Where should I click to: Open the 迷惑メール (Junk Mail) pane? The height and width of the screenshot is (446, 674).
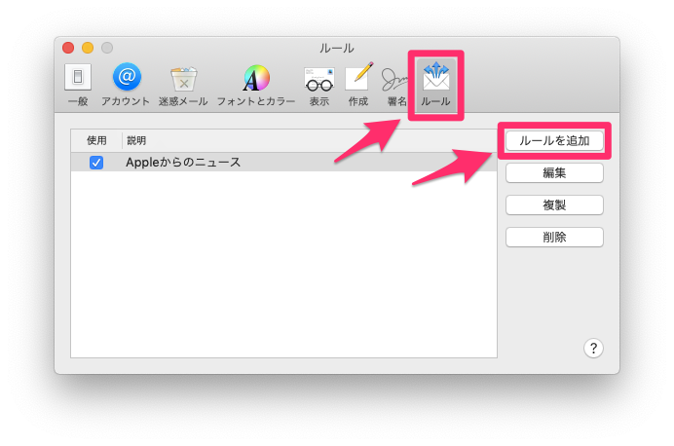(183, 85)
